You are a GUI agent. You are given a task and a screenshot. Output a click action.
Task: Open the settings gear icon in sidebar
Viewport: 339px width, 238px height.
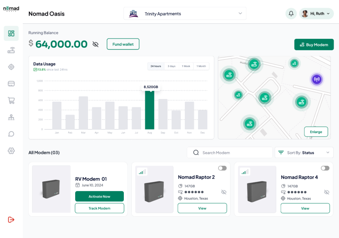tap(11, 151)
